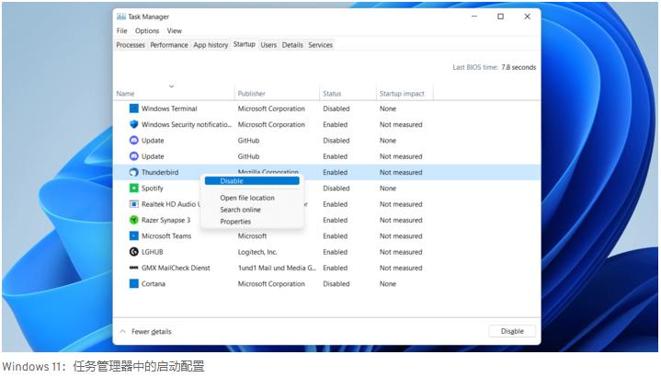Image resolution: width=661 pixels, height=389 pixels.
Task: Select the Windows Security notification entry
Action: coord(187,124)
